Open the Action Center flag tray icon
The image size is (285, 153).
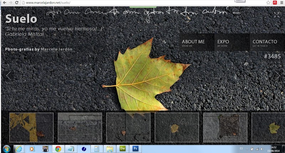[252, 149]
